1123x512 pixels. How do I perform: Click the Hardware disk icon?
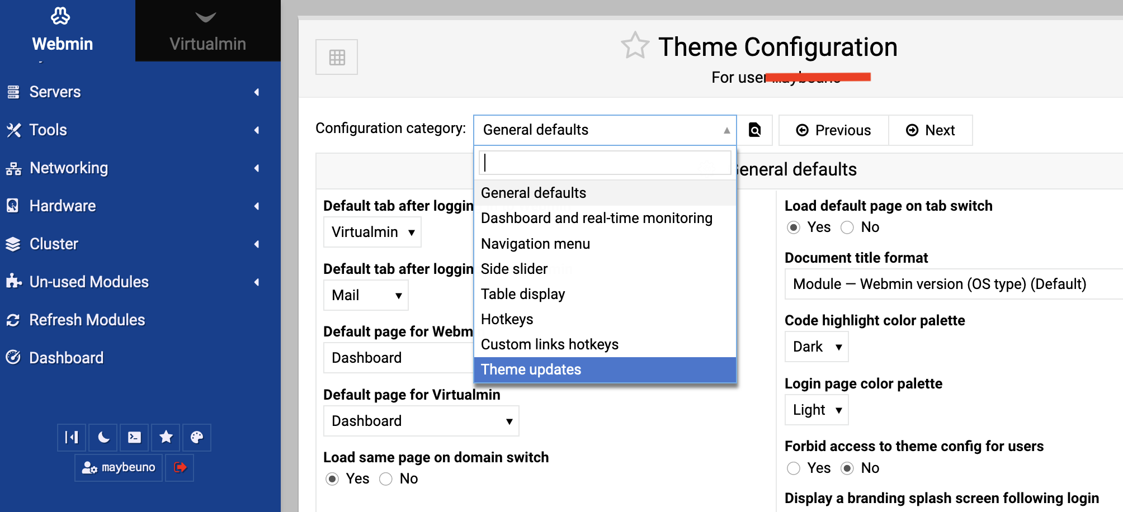pyautogui.click(x=13, y=206)
